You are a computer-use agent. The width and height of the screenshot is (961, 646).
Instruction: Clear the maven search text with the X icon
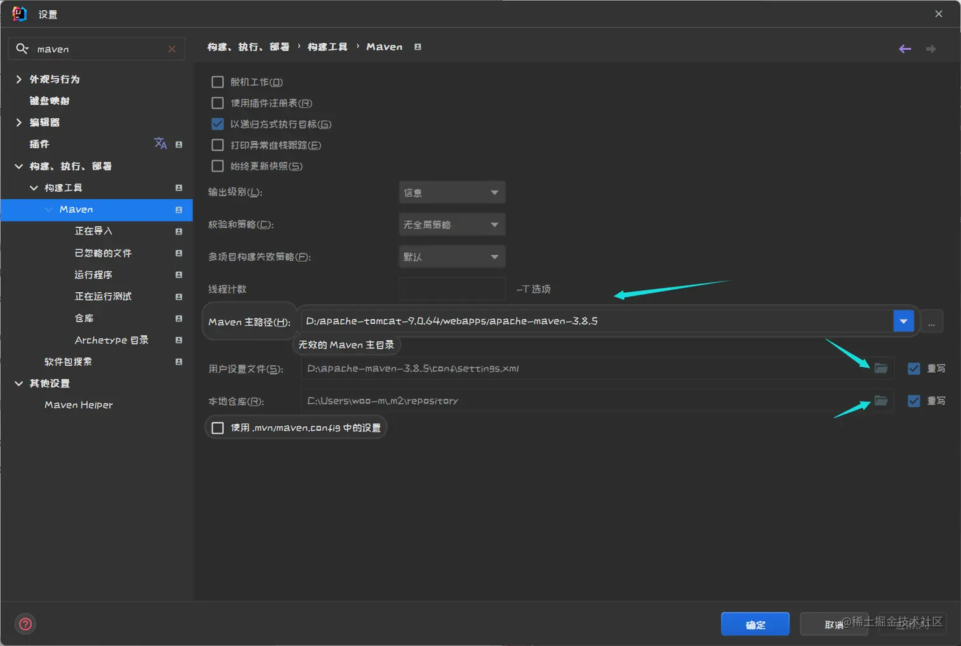pyautogui.click(x=172, y=49)
